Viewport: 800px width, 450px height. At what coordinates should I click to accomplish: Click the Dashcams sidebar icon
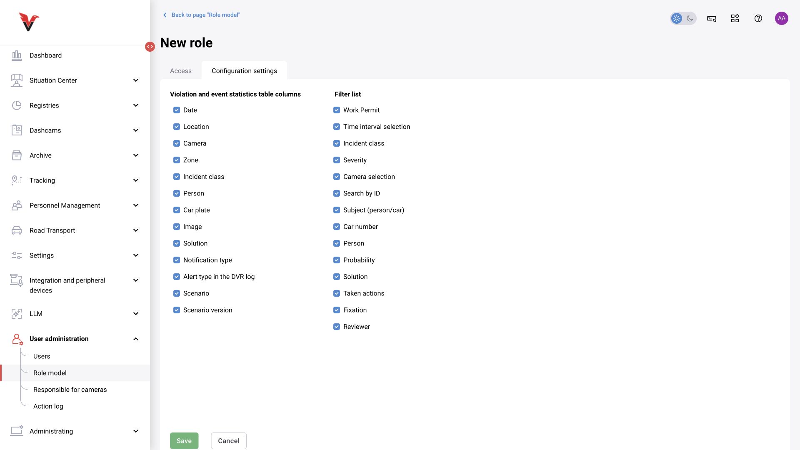click(x=17, y=130)
